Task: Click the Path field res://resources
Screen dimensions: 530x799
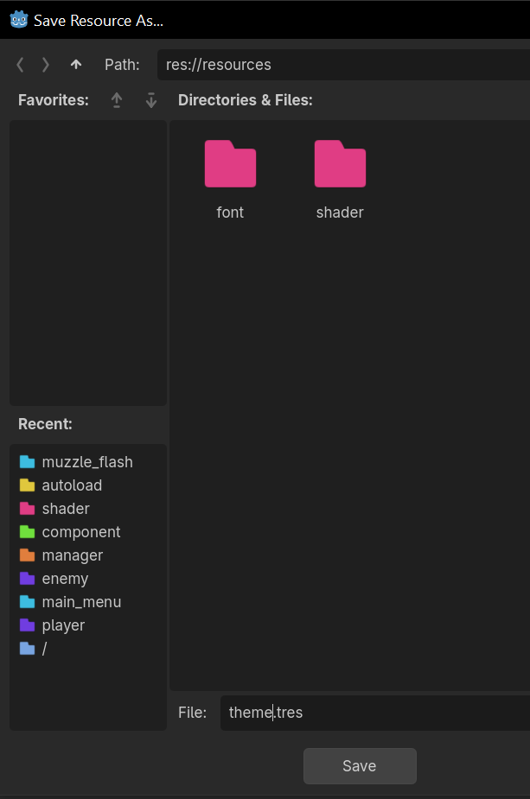Action: (344, 65)
